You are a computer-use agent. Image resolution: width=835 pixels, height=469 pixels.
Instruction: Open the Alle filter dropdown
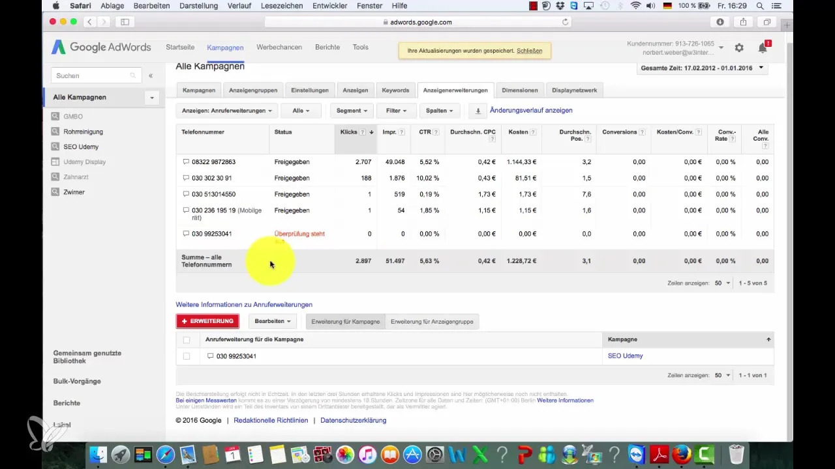click(x=301, y=111)
